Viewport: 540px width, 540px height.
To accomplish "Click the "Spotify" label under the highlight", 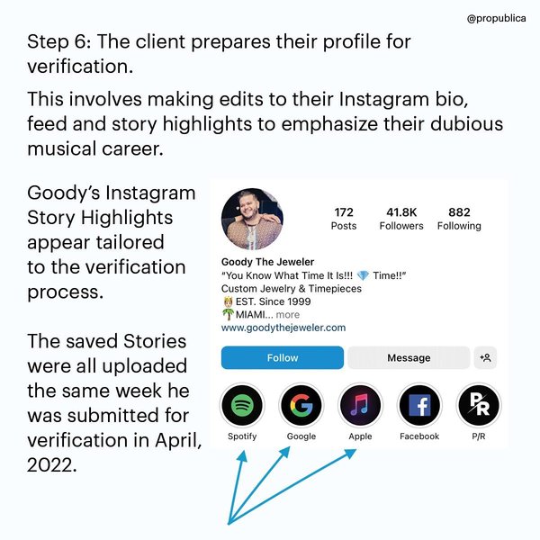I will pos(242,436).
